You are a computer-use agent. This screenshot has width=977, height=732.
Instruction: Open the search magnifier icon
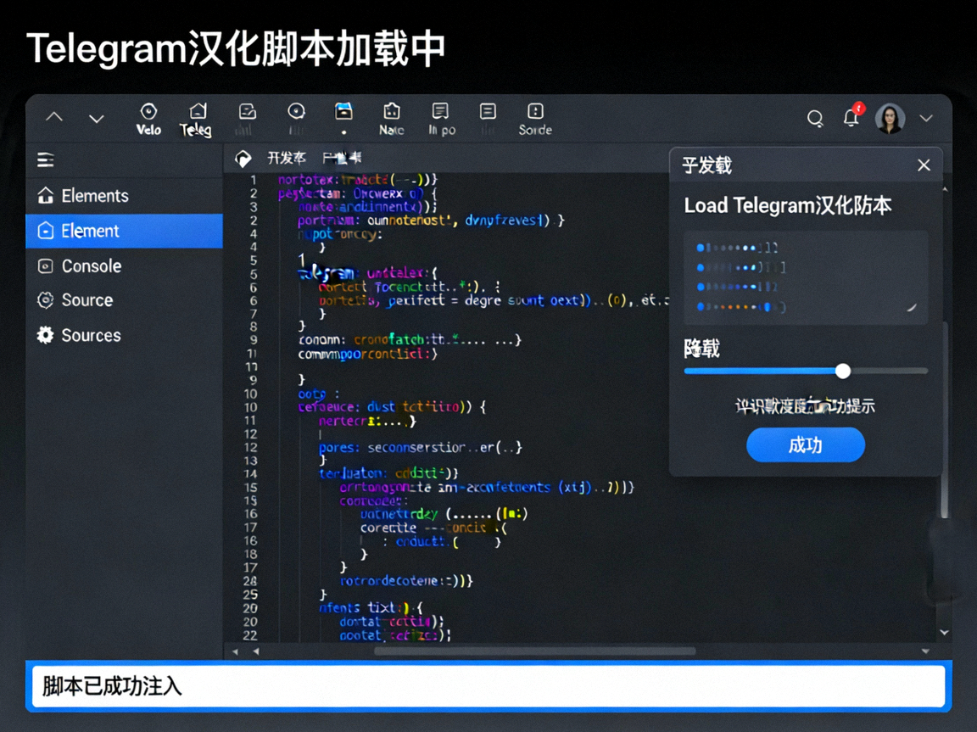point(815,119)
